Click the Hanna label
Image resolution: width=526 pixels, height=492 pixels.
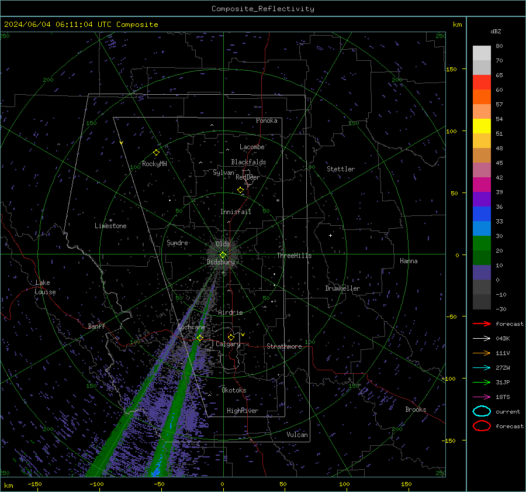pyautogui.click(x=409, y=261)
